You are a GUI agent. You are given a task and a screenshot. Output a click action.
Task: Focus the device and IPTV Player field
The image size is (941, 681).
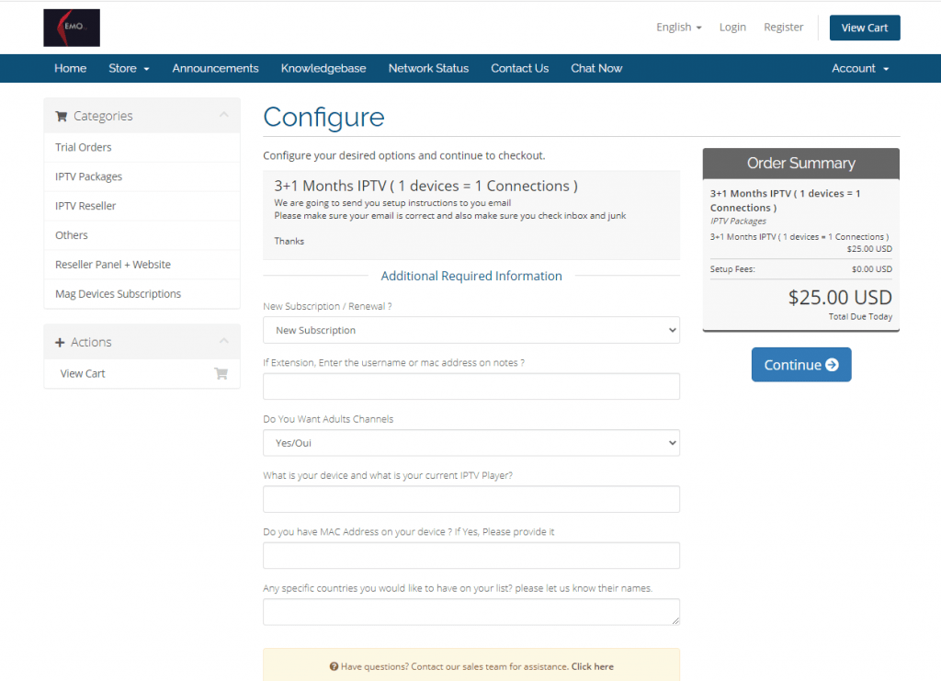(x=471, y=499)
